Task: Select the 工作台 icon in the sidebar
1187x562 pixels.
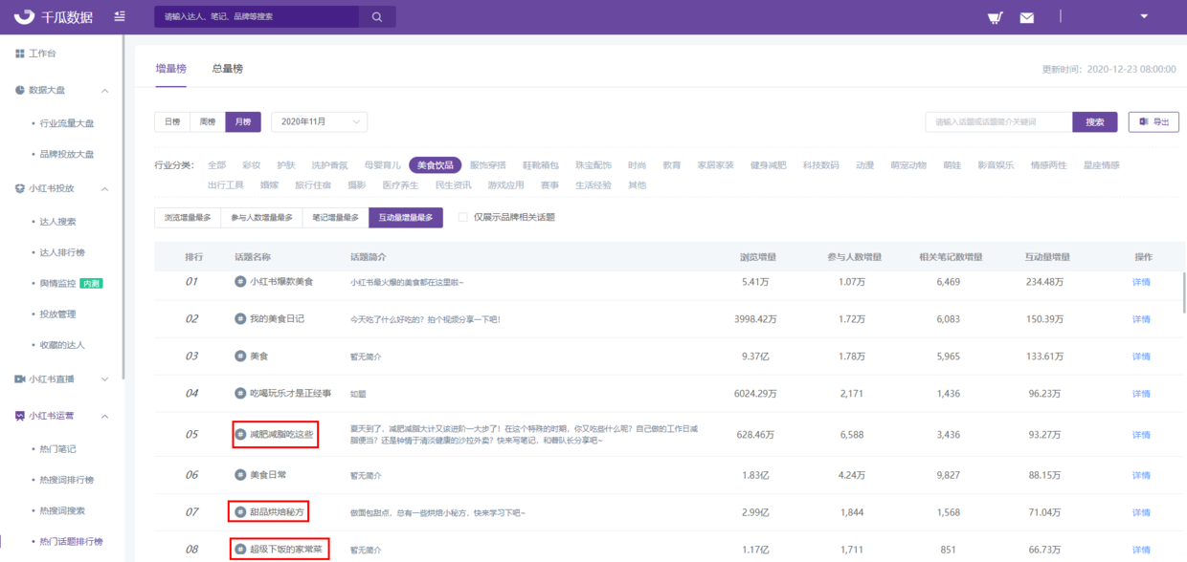Action: tap(22, 55)
